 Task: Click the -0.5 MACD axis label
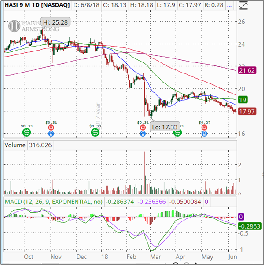(x=243, y=233)
